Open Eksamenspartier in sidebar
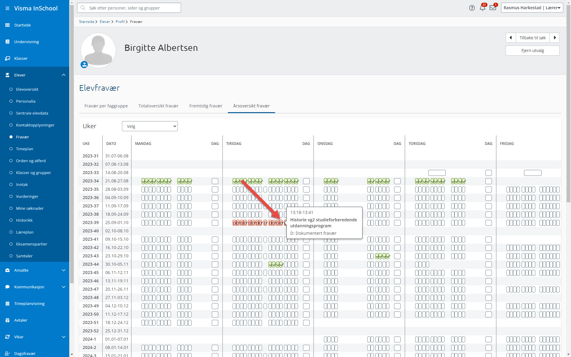Screen dimensions: 571x357 pos(32,244)
